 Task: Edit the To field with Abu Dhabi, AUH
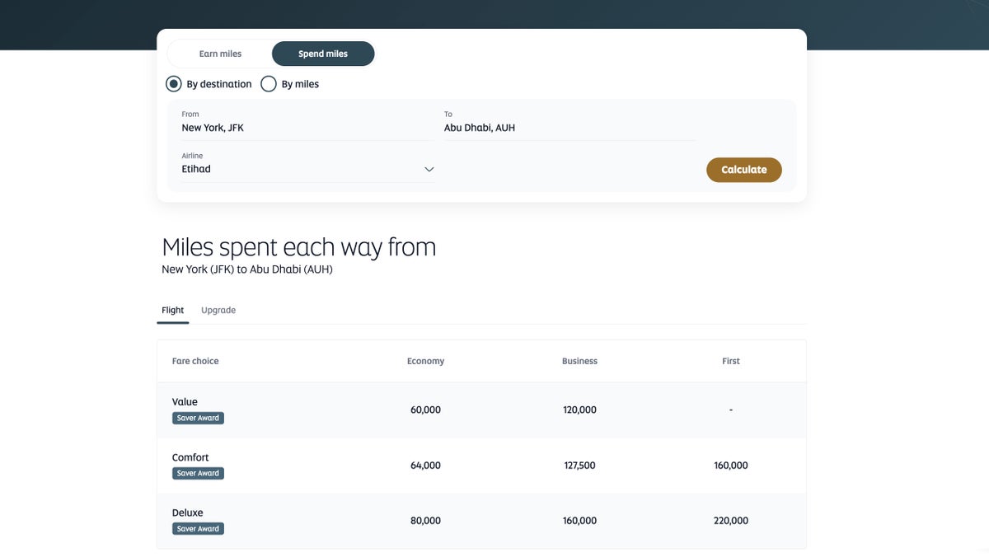tap(569, 128)
